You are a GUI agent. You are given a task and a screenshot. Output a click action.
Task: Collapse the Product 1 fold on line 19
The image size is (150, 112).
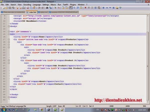(9, 45)
